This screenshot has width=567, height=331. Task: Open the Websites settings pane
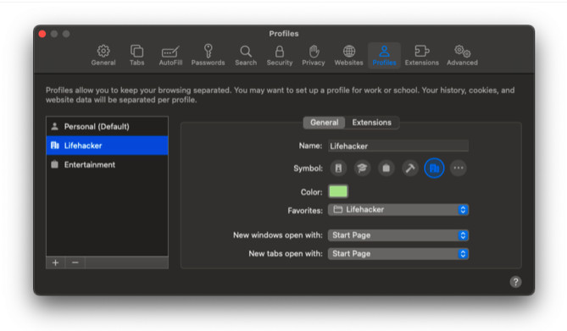point(348,55)
